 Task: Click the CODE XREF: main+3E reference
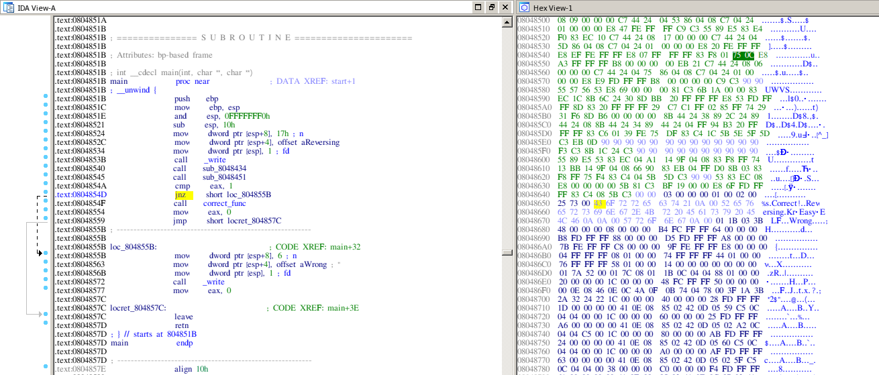tap(313, 308)
